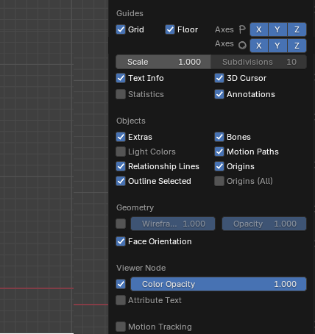The width and height of the screenshot is (315, 334).
Task: Disable Bones display
Action: tap(219, 137)
